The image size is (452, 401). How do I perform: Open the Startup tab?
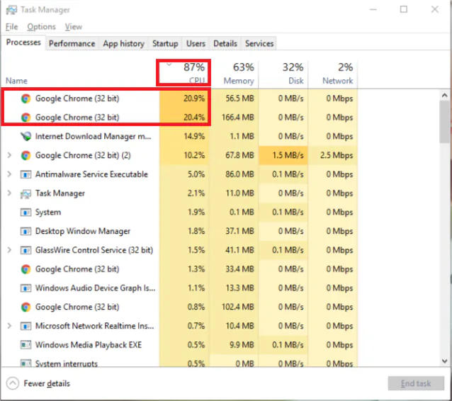pos(165,43)
